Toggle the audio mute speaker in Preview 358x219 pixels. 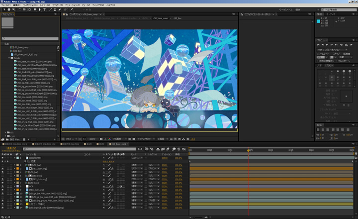tap(341, 45)
